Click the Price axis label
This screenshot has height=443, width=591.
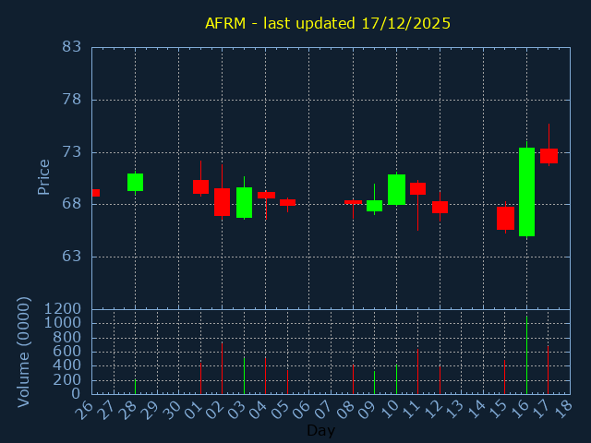coord(43,176)
